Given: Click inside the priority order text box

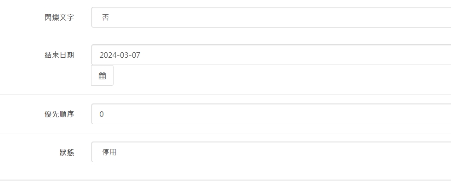Looking at the screenshot, I should [271, 114].
